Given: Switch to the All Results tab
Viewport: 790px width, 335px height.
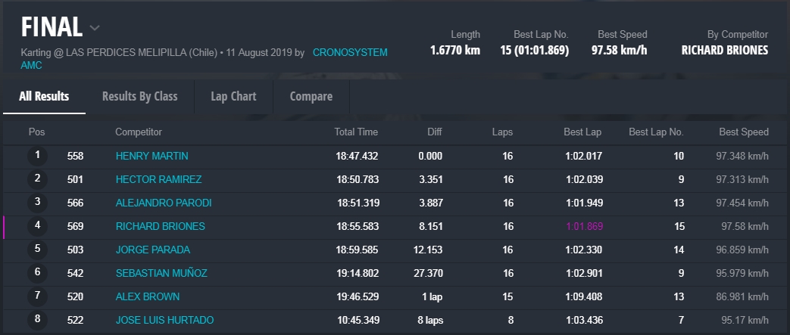Looking at the screenshot, I should [44, 97].
